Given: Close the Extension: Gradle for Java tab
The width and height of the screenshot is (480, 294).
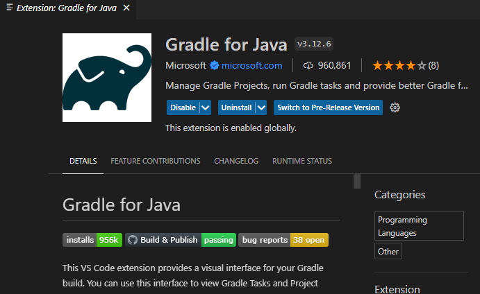Looking at the screenshot, I should (126, 8).
